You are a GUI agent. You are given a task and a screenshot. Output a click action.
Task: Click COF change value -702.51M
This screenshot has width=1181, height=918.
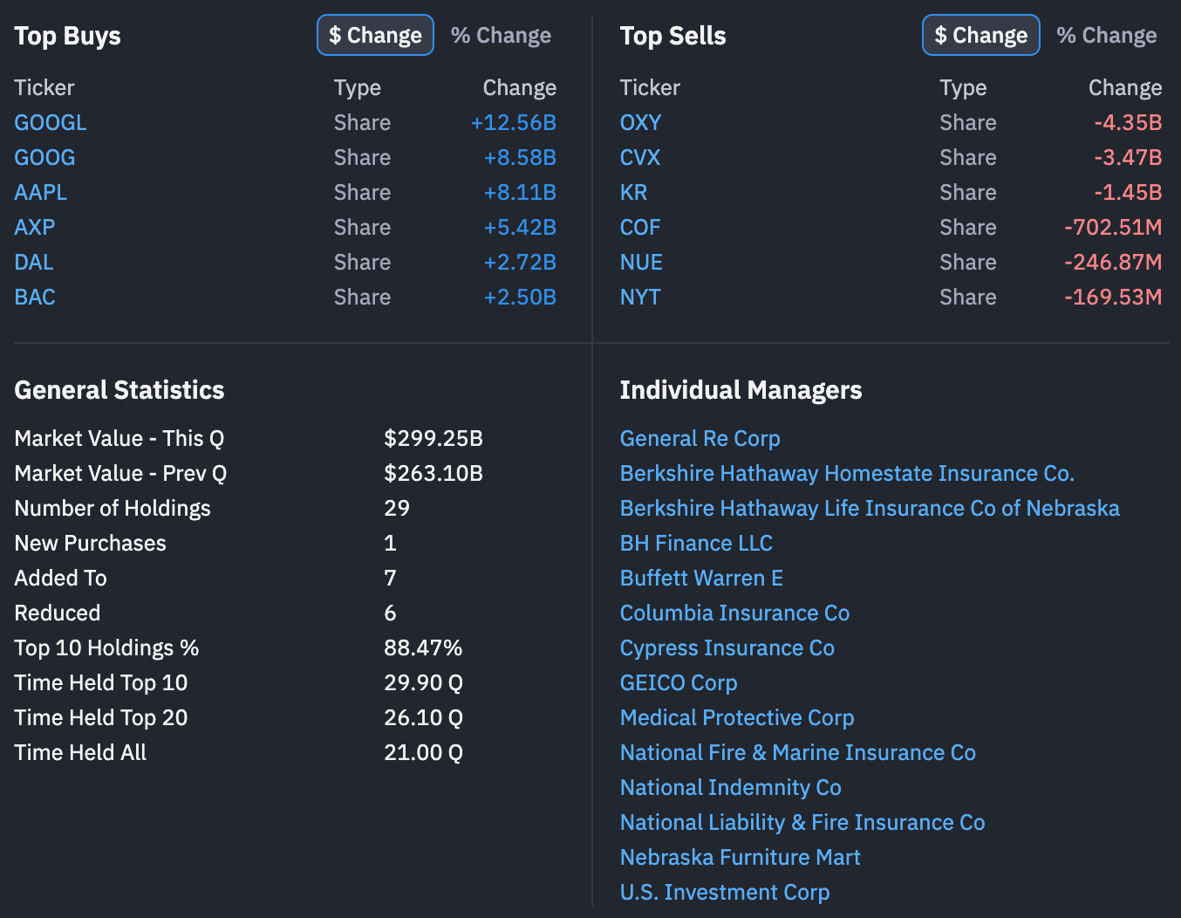[x=1113, y=227]
